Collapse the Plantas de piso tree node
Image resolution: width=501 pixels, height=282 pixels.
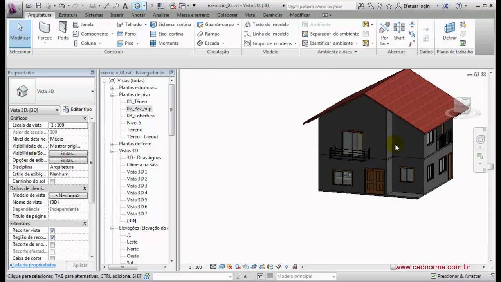pyautogui.click(x=112, y=95)
